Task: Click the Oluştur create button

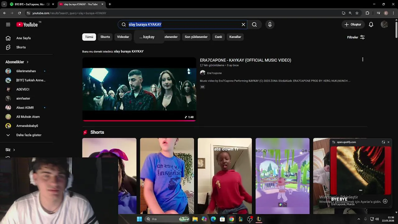Action: point(353,25)
